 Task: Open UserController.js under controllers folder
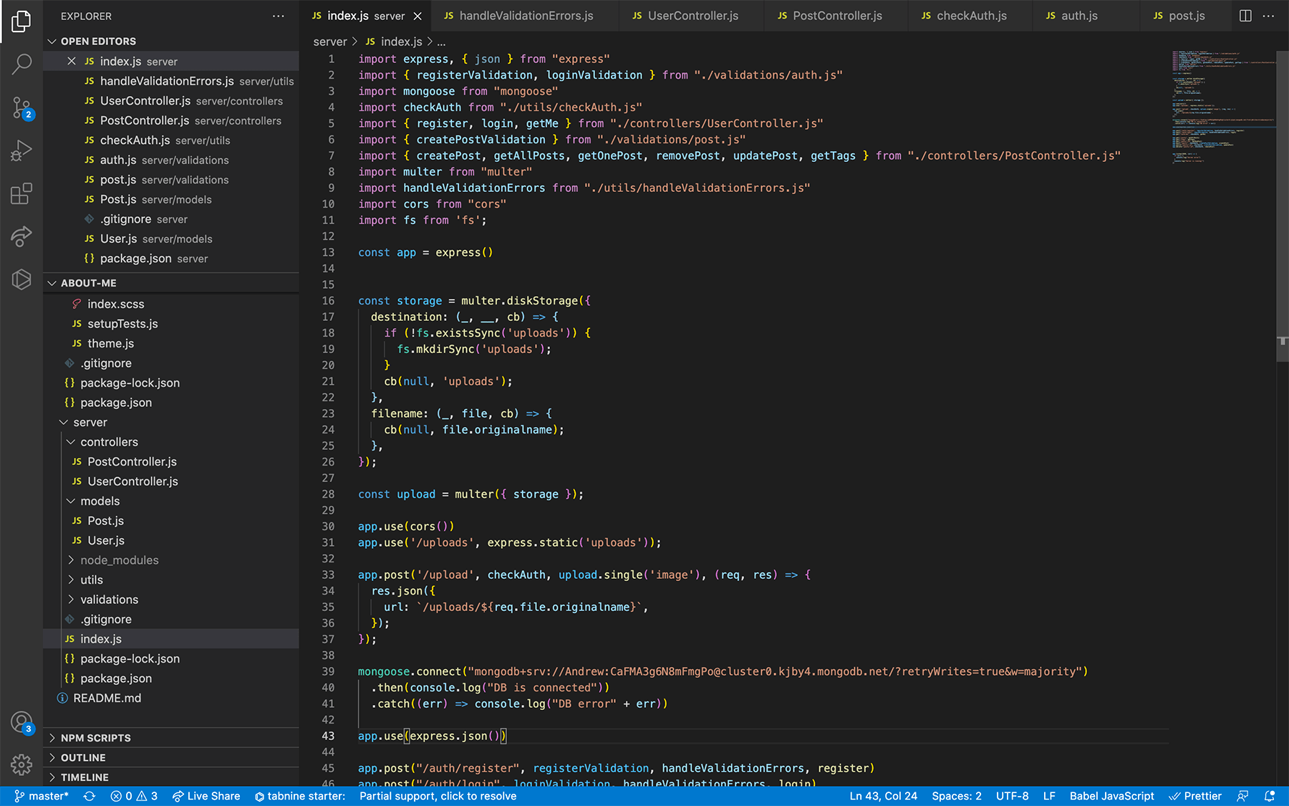[170, 481]
